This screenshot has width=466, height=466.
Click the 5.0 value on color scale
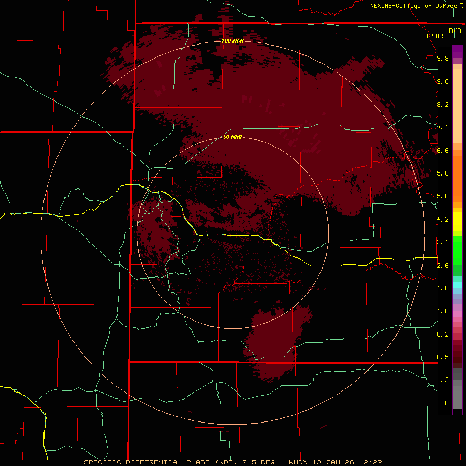(443, 196)
